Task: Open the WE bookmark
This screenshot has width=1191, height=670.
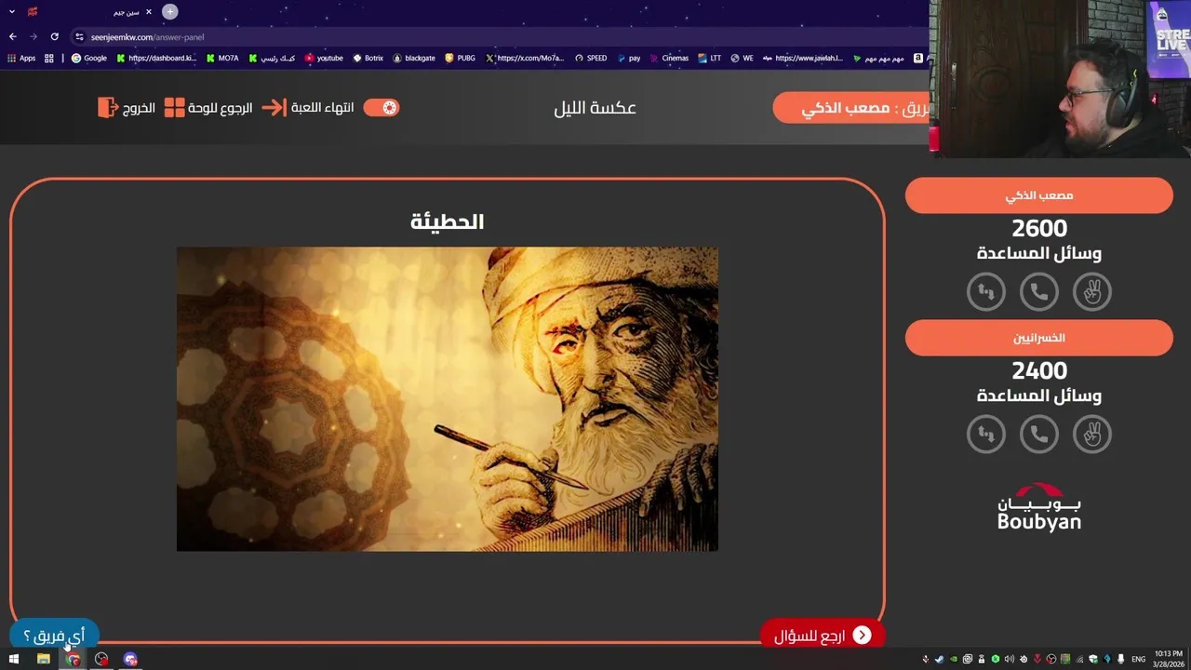Action: point(742,58)
